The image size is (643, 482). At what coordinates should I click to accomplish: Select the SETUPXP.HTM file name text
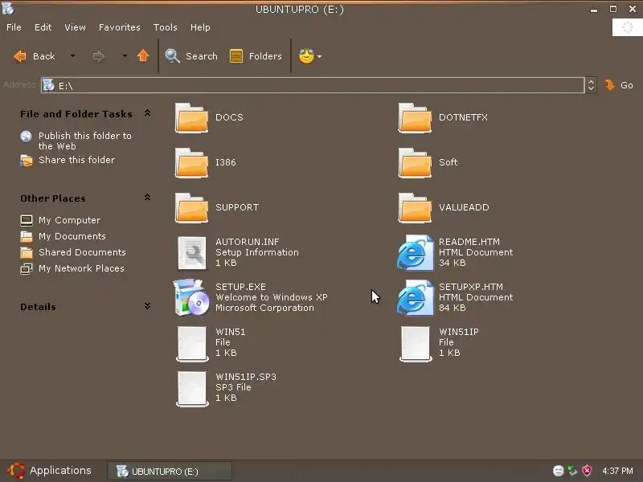tap(471, 287)
